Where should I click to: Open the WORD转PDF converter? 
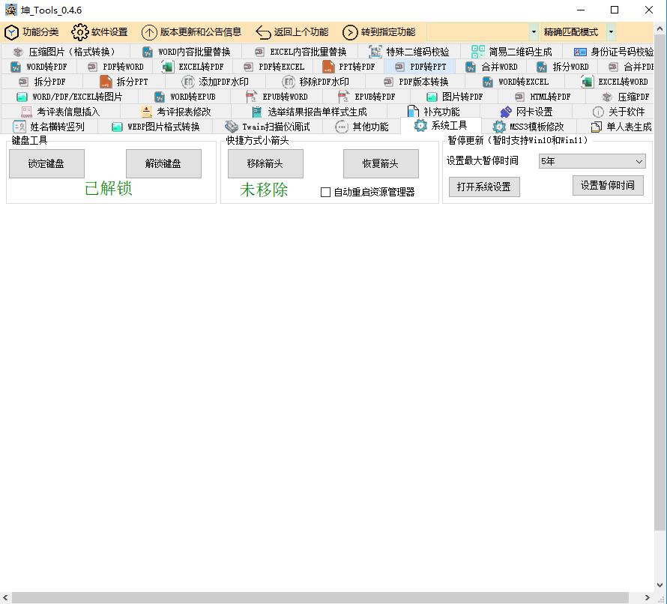(x=40, y=66)
